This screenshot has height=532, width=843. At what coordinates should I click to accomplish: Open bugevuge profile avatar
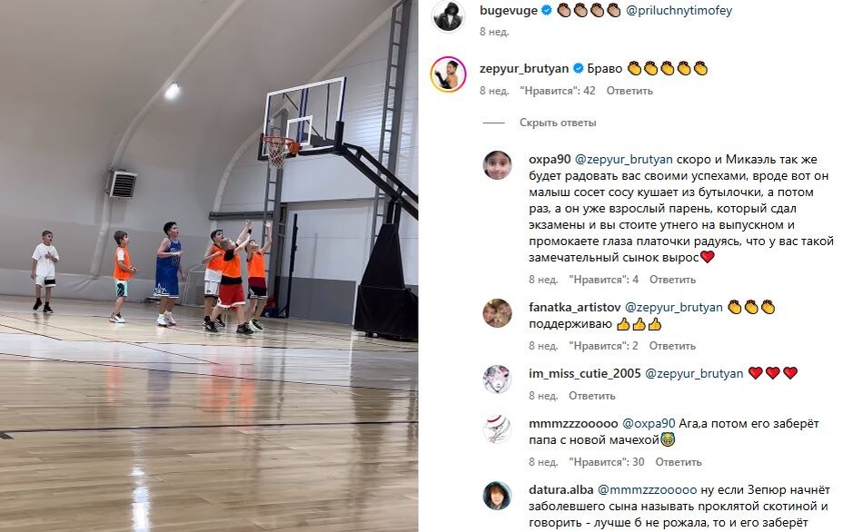(449, 16)
